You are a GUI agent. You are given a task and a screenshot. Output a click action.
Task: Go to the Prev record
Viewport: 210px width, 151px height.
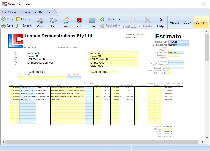7,19
